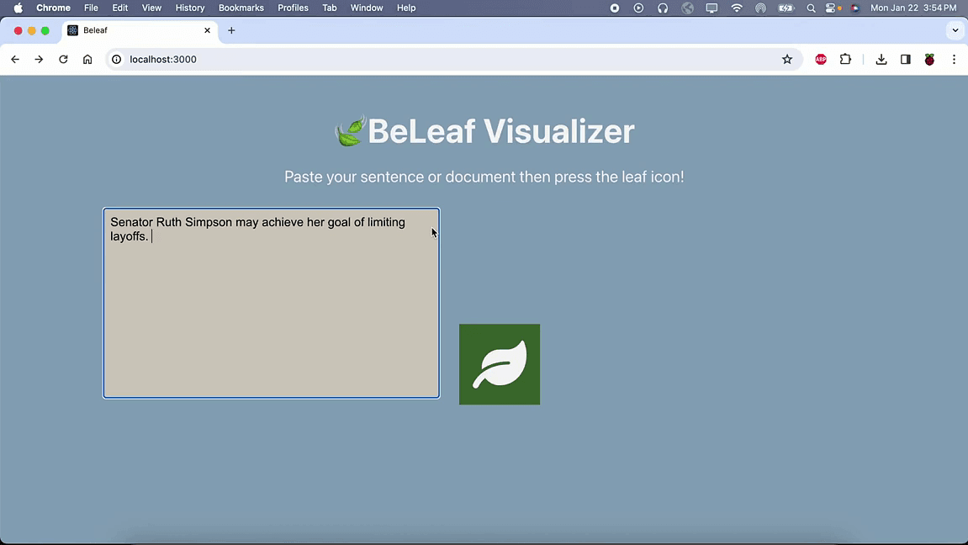The width and height of the screenshot is (968, 545).
Task: Open Spotlight search in menu bar
Action: (x=811, y=8)
